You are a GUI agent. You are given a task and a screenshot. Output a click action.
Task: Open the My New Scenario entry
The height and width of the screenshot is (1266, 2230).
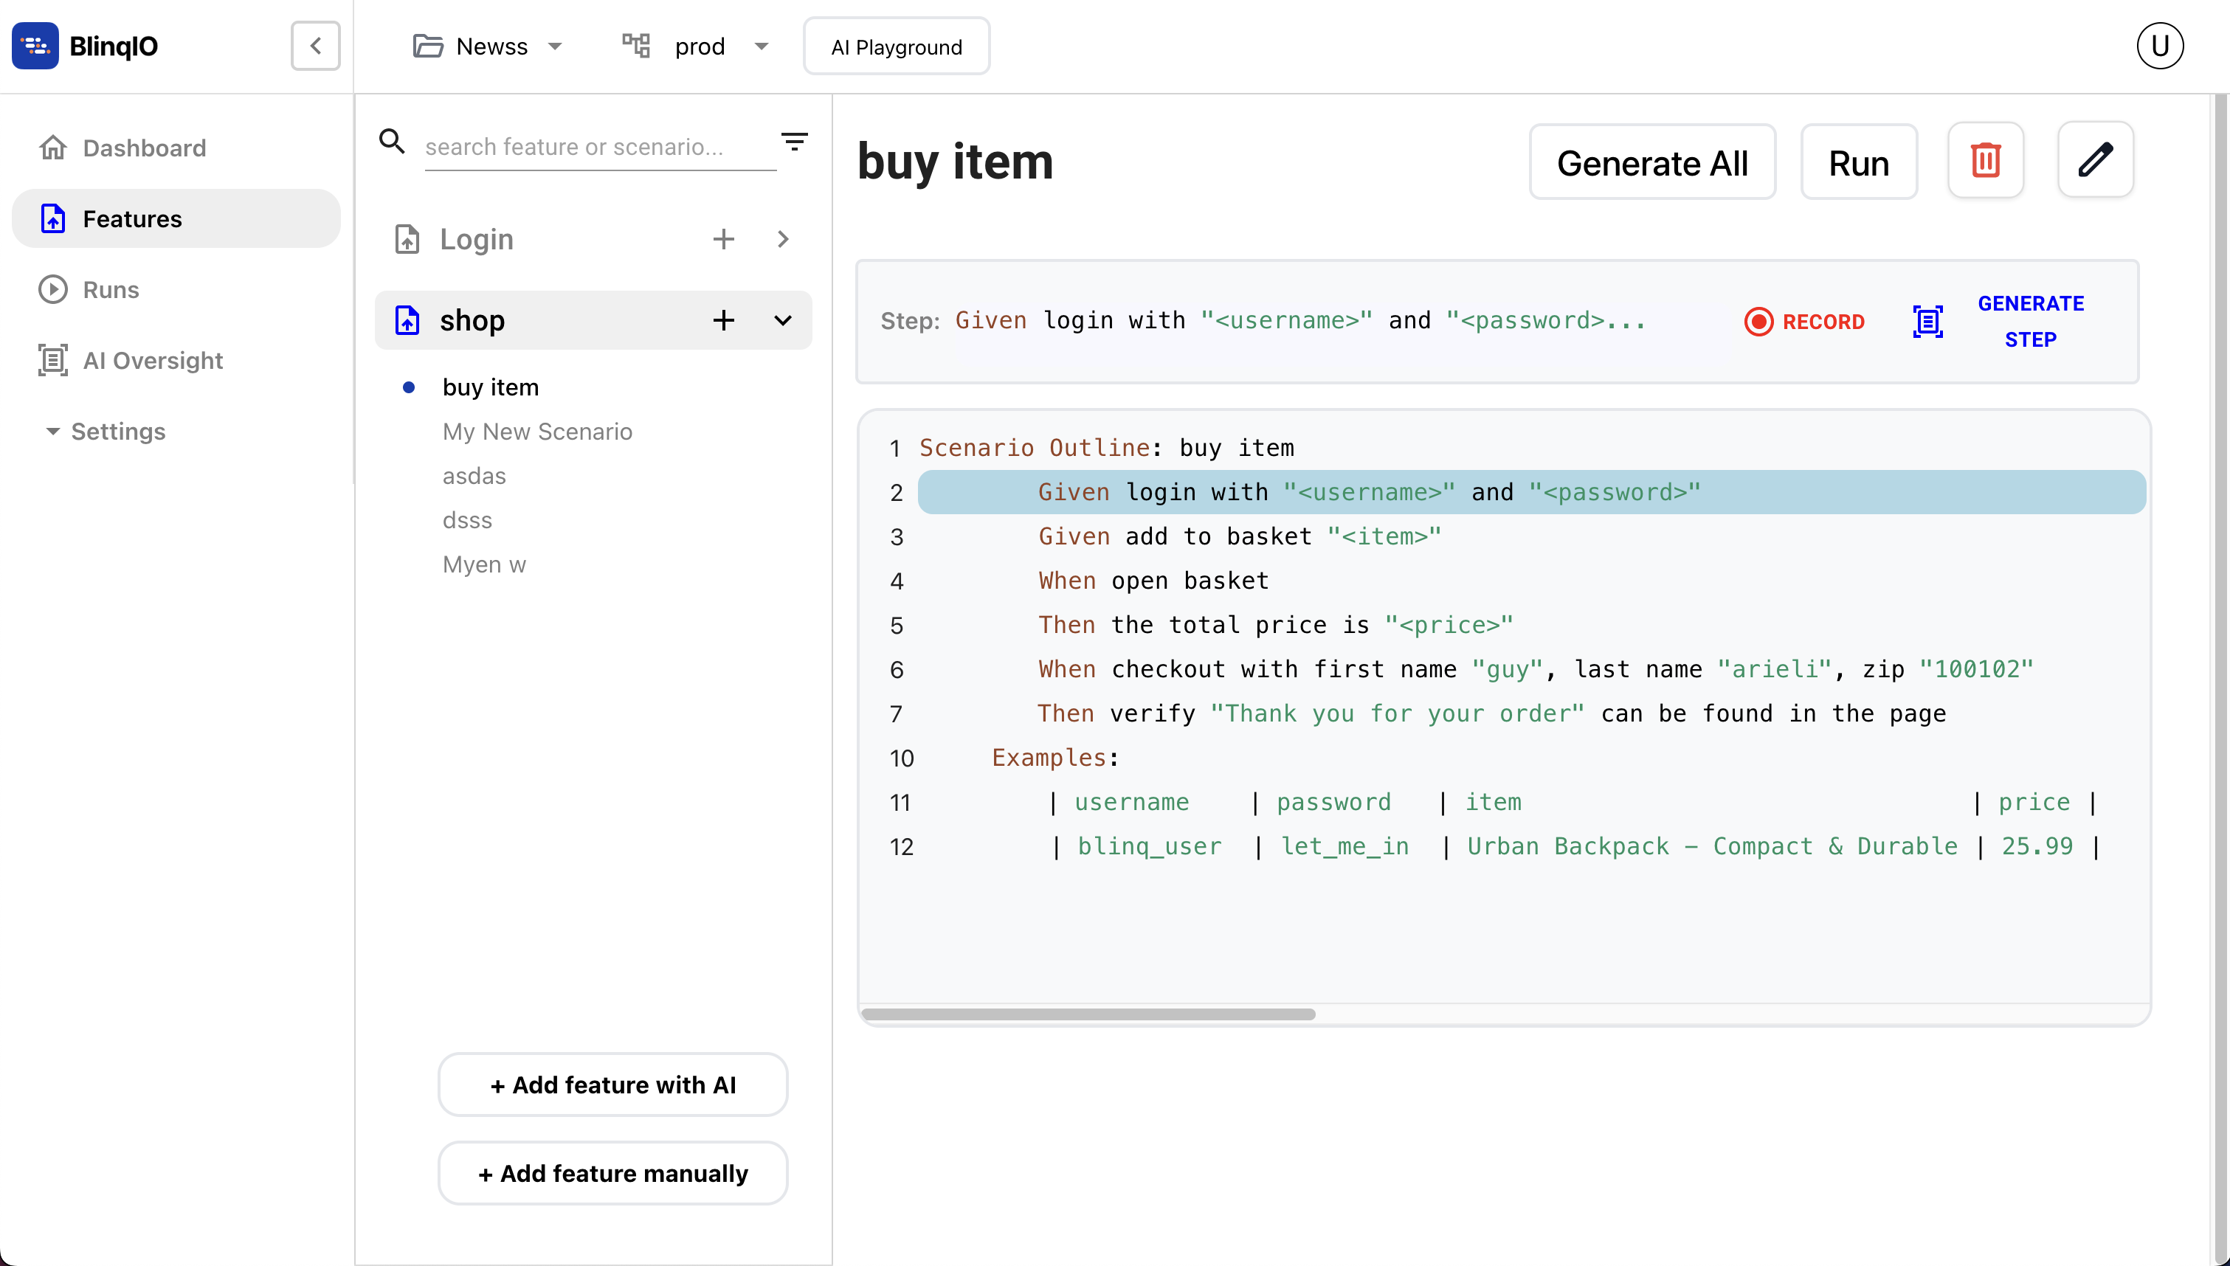537,432
